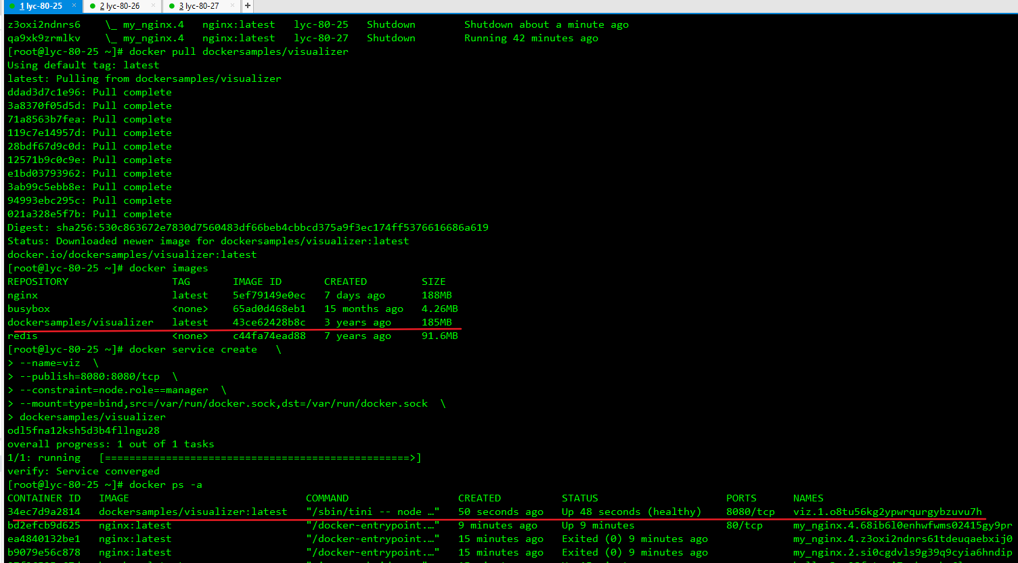Viewport: 1018px width, 563px height.
Task: Click the CONTAINER ID column header
Action: (44, 498)
